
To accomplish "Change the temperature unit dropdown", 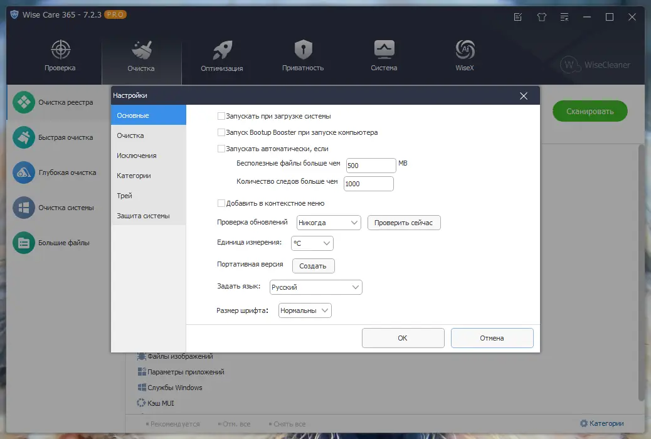I will tap(312, 243).
